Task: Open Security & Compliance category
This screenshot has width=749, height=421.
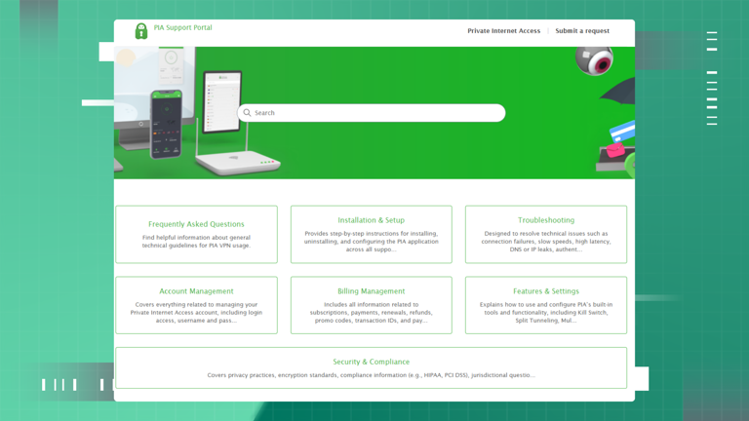Action: (372, 367)
